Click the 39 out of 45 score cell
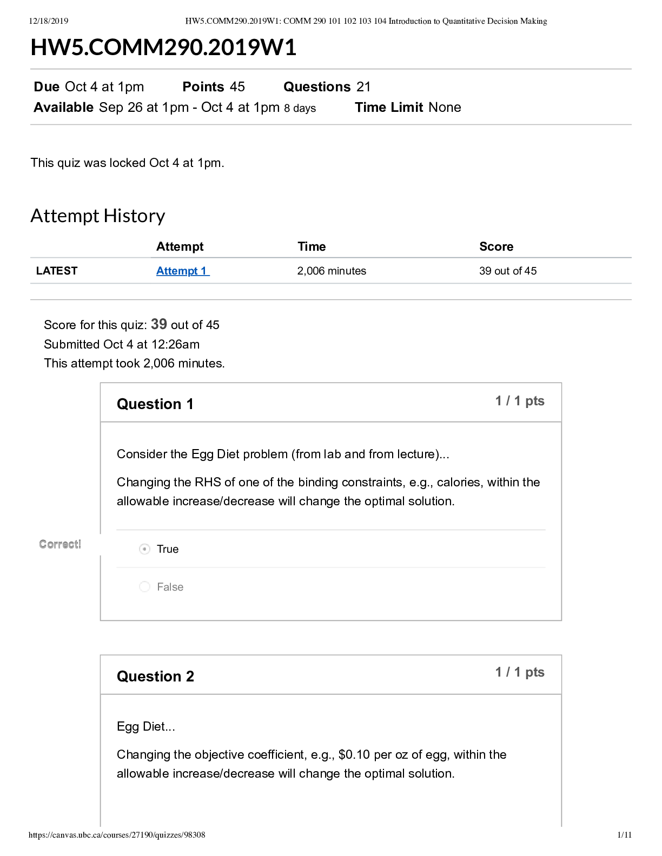Image resolution: width=662 pixels, height=856 pixels. pyautogui.click(x=508, y=271)
